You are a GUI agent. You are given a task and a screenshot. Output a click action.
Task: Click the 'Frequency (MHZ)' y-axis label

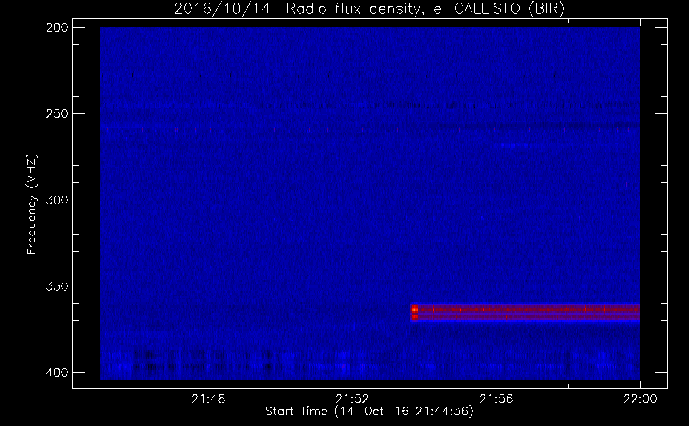[x=32, y=204]
